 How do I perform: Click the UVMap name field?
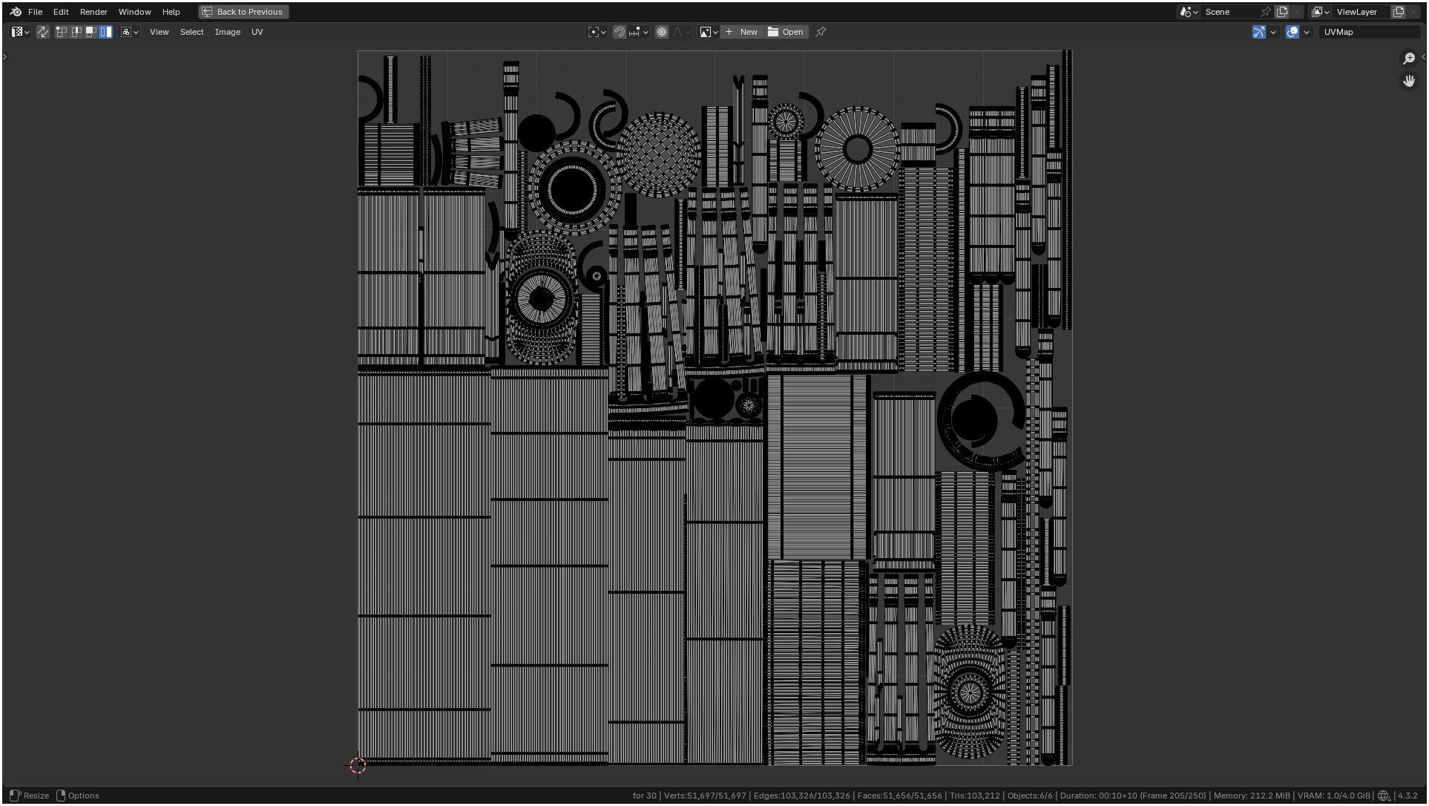click(x=1367, y=32)
